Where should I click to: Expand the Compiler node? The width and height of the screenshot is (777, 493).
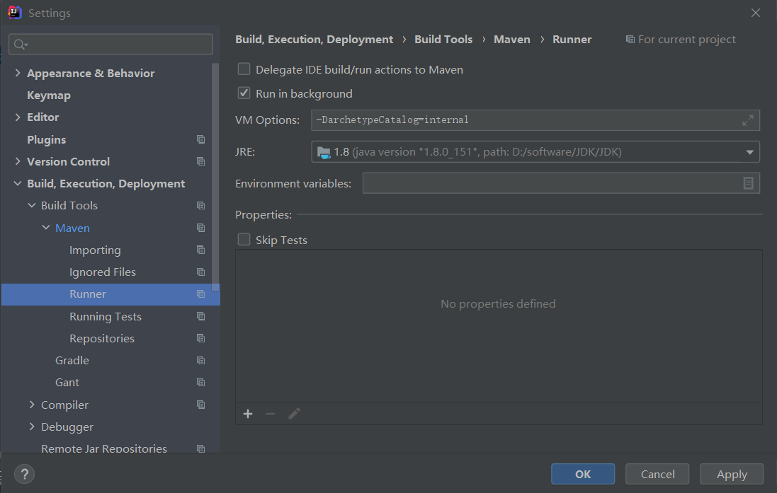coord(32,405)
